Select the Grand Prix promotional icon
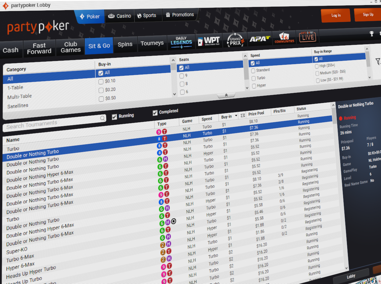The height and width of the screenshot is (284, 381). 235,39
